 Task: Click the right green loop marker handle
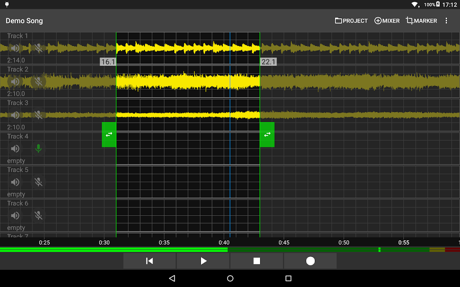click(x=267, y=135)
